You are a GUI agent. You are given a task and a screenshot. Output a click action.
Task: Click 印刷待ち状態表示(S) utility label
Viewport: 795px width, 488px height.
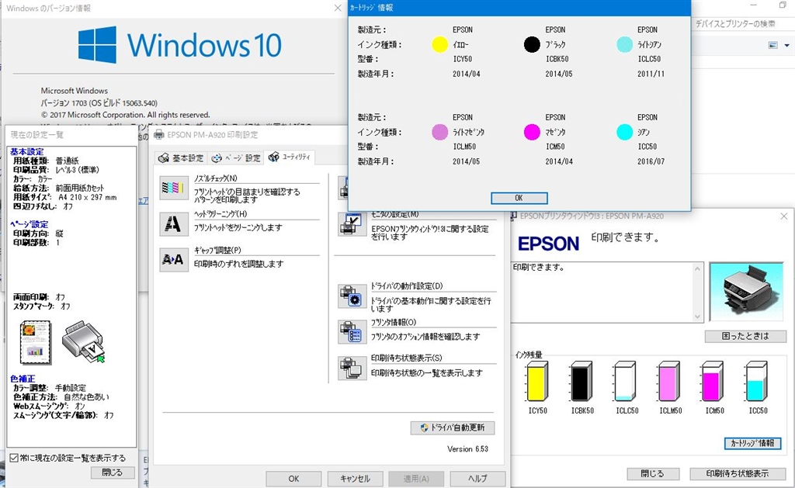[x=406, y=358]
